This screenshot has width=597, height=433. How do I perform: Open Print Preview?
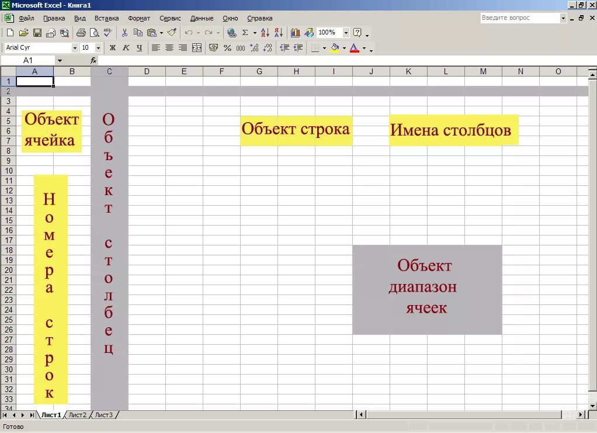[94, 33]
